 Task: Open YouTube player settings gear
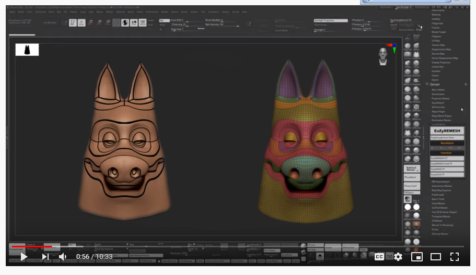(x=398, y=257)
